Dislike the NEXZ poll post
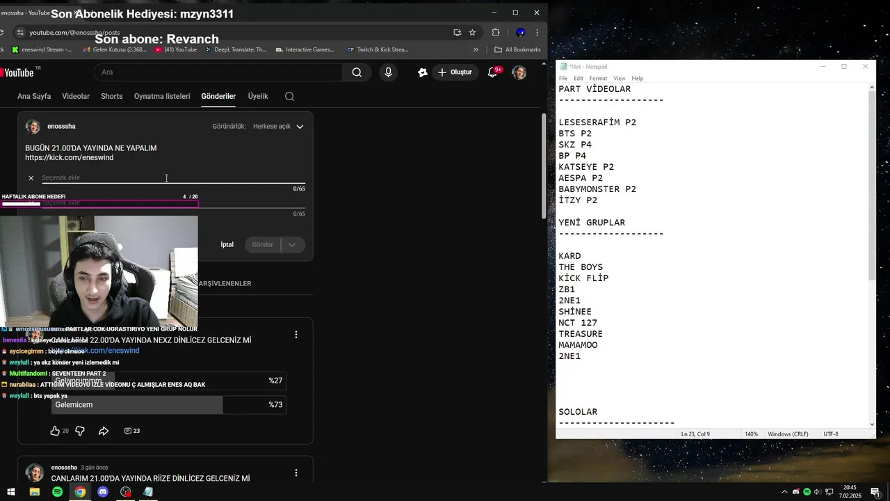Image resolution: width=890 pixels, height=501 pixels. coord(80,431)
